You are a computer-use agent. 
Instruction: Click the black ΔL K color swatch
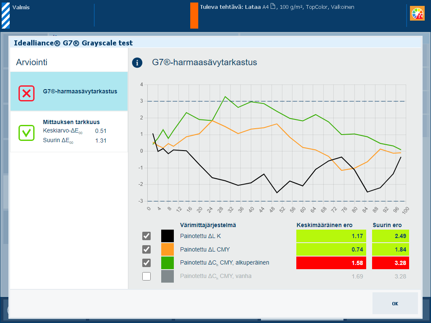click(x=168, y=236)
